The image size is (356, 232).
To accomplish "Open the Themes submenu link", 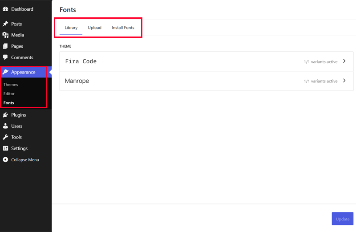I will 11,85.
